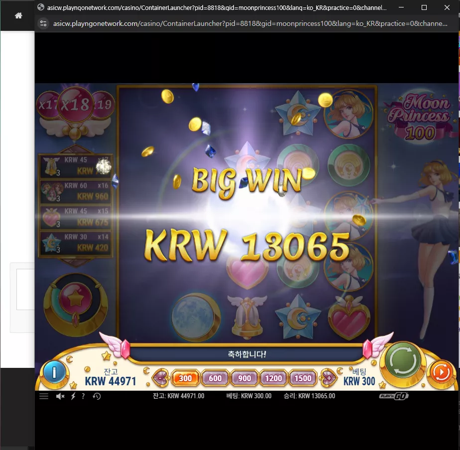Maximize the browser popup window
Image resolution: width=460 pixels, height=450 pixels.
424,7
